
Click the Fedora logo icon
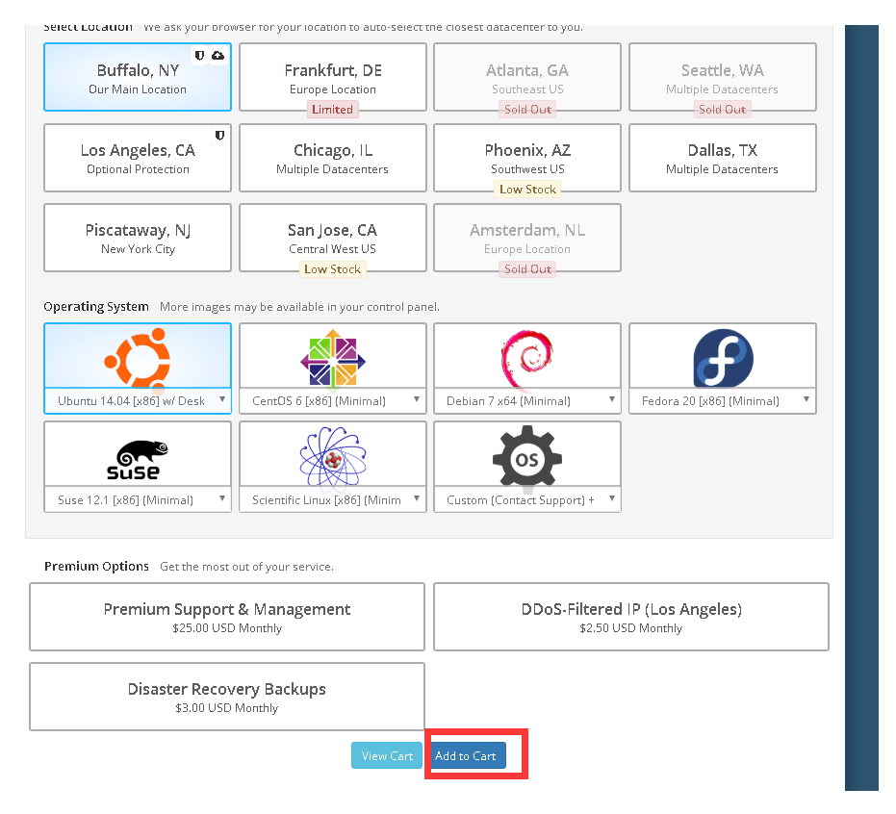coord(723,358)
